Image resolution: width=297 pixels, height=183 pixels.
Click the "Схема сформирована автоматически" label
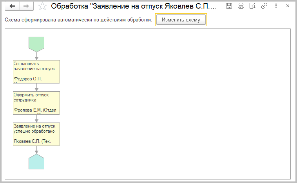coord(78,20)
